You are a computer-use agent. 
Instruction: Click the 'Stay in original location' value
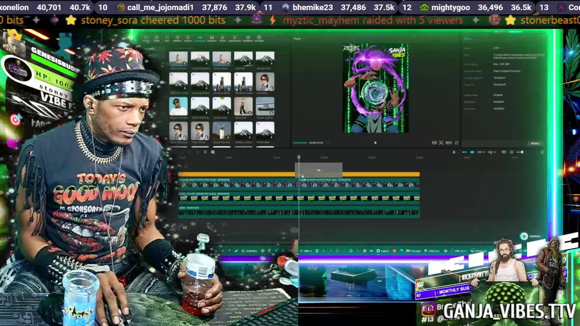(507, 71)
